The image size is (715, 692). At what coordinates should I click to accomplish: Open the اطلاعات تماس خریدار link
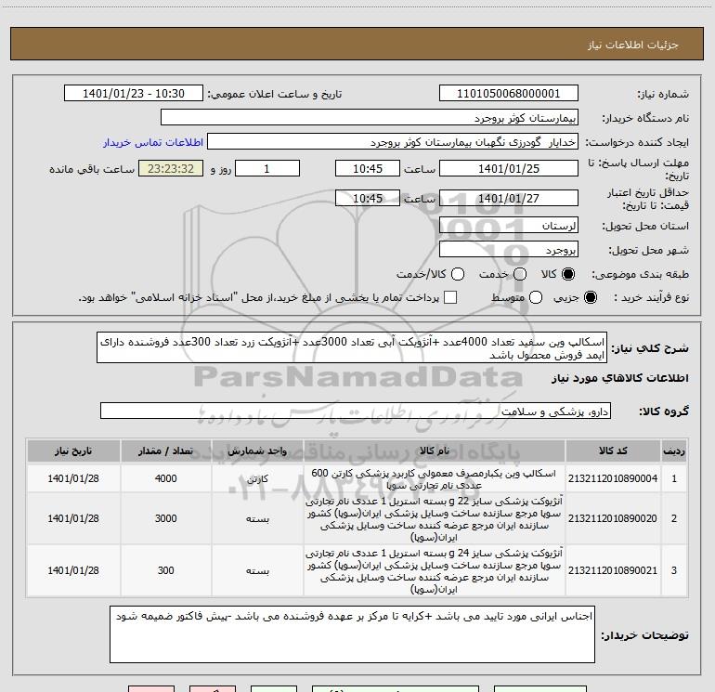pos(153,142)
